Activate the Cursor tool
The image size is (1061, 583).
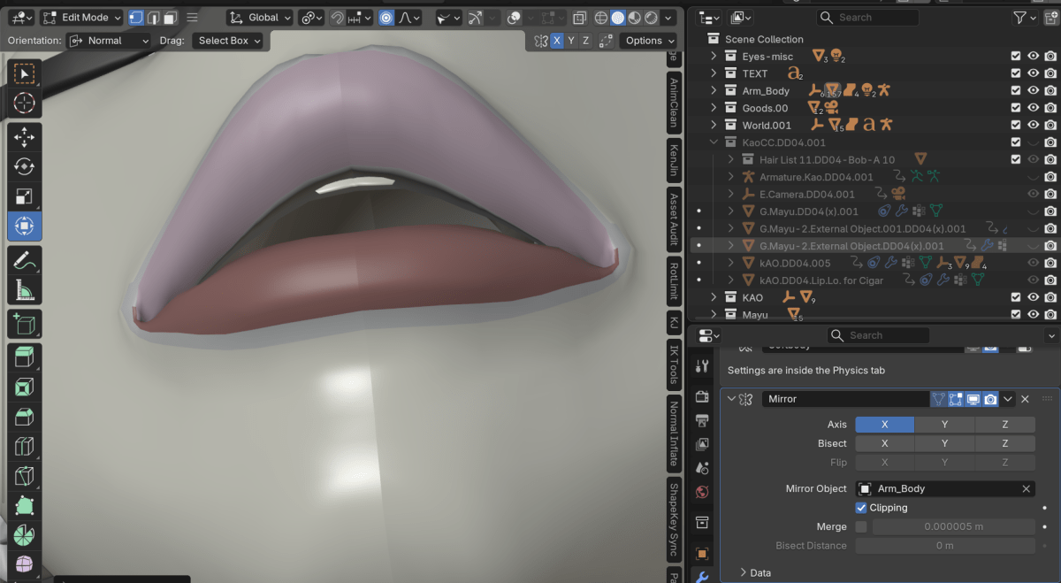coord(24,103)
